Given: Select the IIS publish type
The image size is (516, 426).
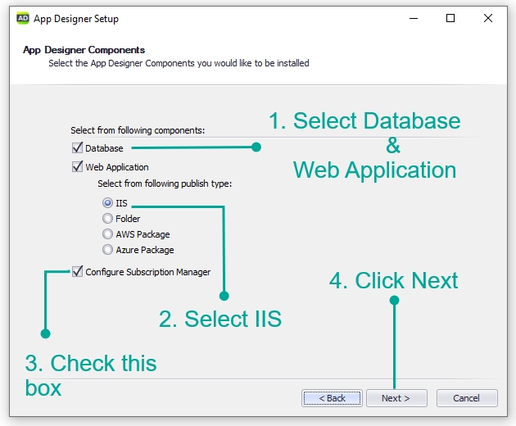Looking at the screenshot, I should 107,202.
